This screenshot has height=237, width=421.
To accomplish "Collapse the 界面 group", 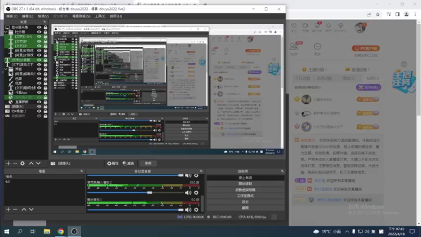I will click(6, 69).
